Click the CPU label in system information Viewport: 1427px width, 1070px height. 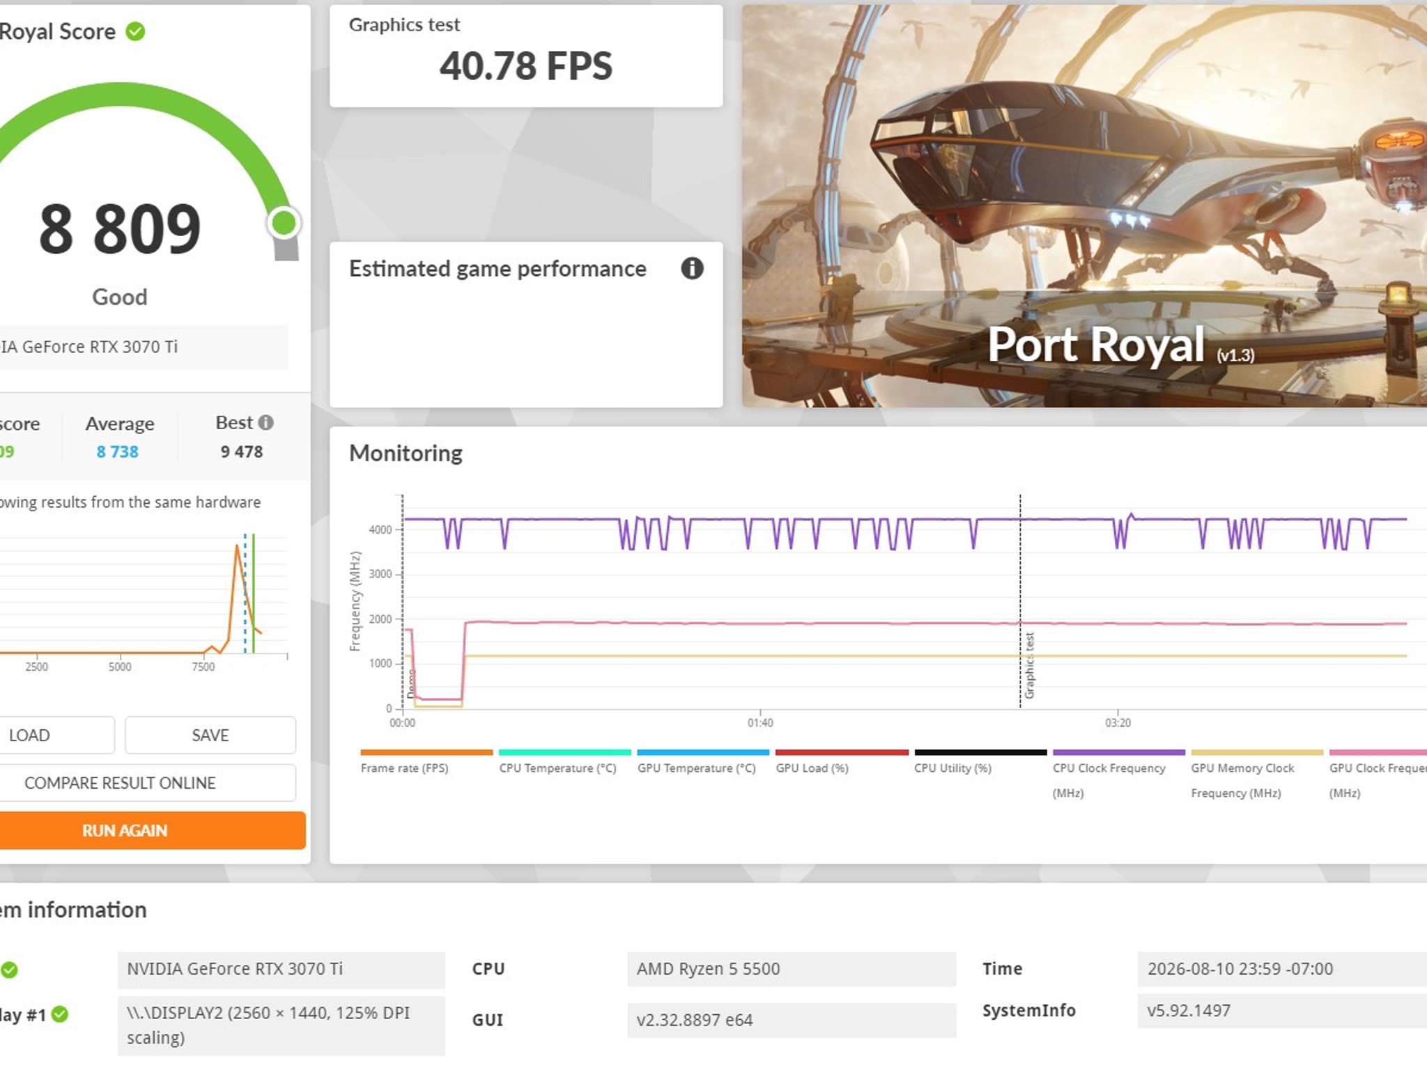click(x=488, y=969)
